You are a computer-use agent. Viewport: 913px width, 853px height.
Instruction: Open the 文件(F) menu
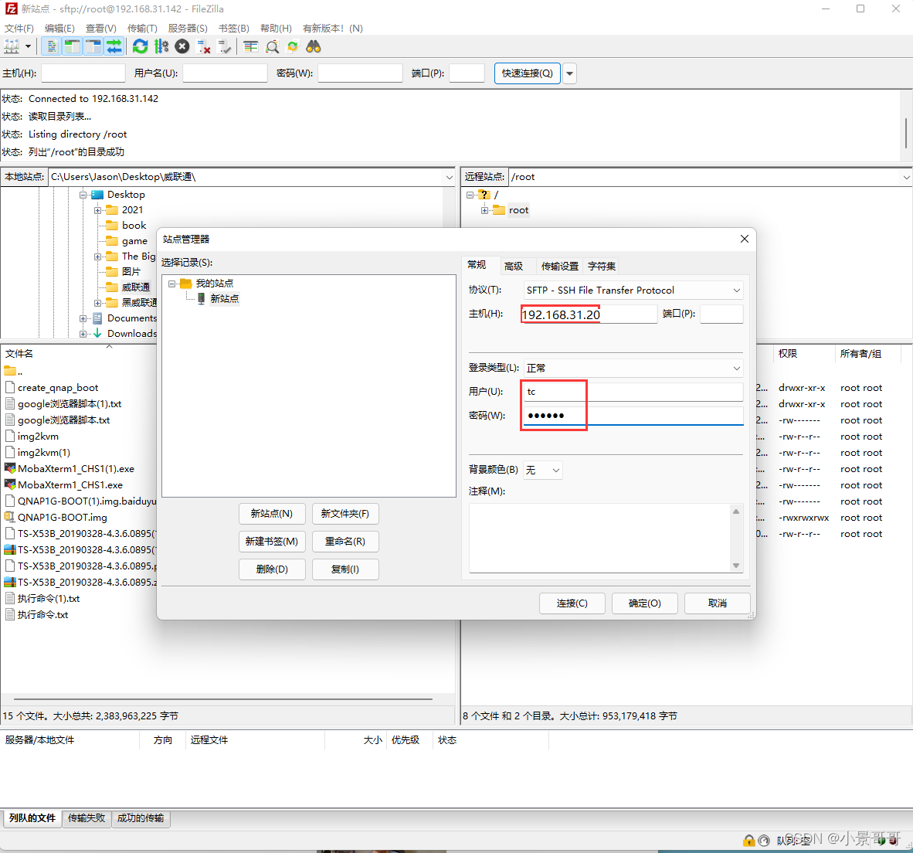click(x=19, y=29)
